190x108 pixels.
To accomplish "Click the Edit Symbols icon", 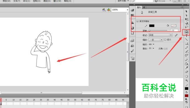I will pyautogui.click(x=108, y=10).
